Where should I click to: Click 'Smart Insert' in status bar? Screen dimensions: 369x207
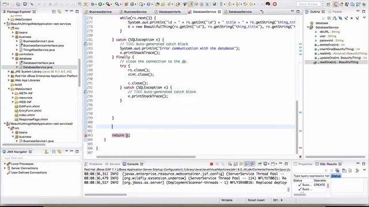[256, 200]
